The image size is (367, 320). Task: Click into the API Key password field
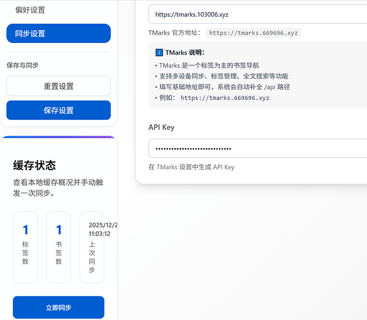(x=257, y=148)
